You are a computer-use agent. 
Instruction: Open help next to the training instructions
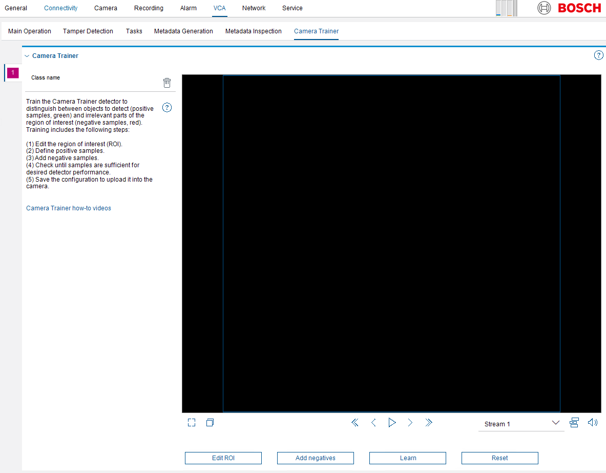[x=167, y=108]
